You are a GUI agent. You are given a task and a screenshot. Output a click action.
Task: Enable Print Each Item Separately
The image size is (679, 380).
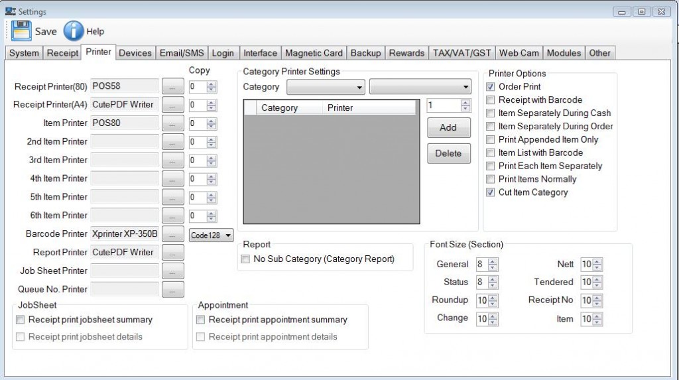coord(490,166)
